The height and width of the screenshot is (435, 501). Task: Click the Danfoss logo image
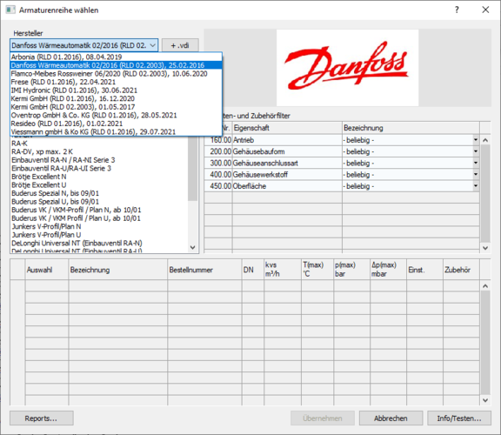click(347, 68)
